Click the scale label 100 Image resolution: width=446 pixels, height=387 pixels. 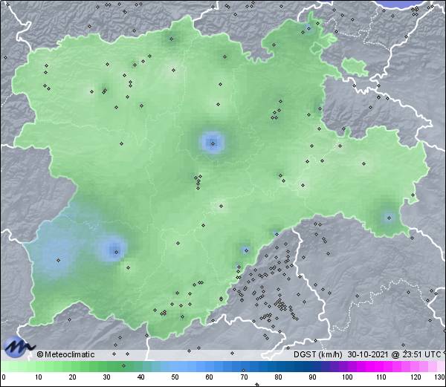[x=347, y=377]
